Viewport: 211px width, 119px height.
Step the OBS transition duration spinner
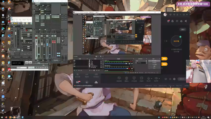146,63
